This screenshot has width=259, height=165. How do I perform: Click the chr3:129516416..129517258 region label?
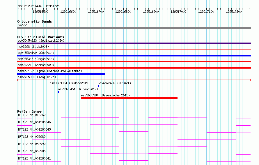coord(39,6)
